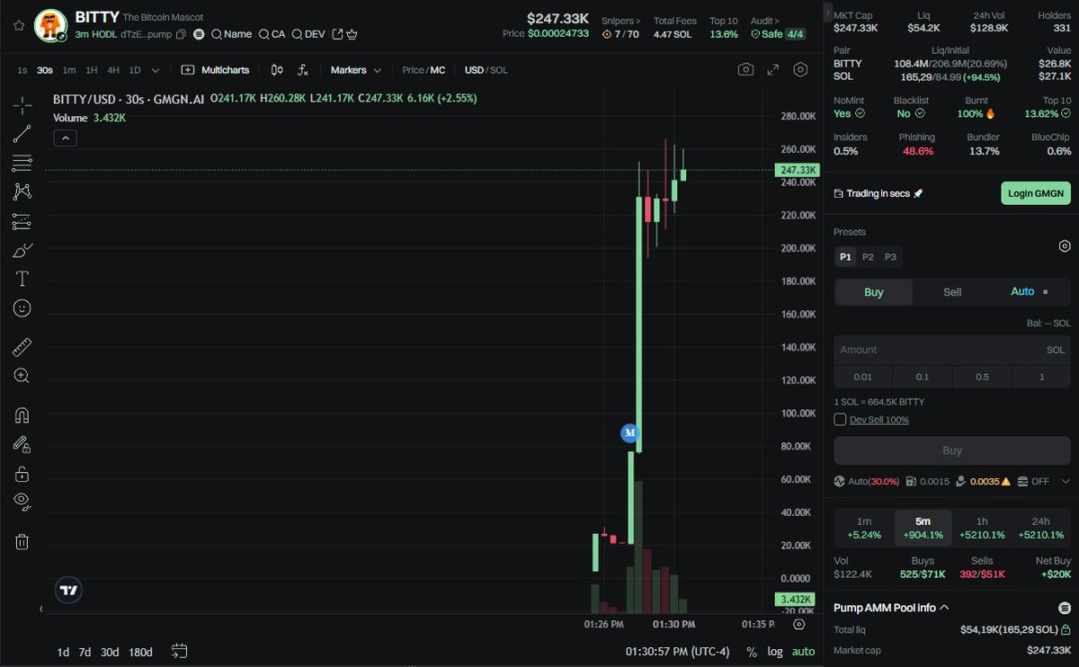Select the crosshair cursor tool
This screenshot has height=667, width=1079.
pos(22,105)
